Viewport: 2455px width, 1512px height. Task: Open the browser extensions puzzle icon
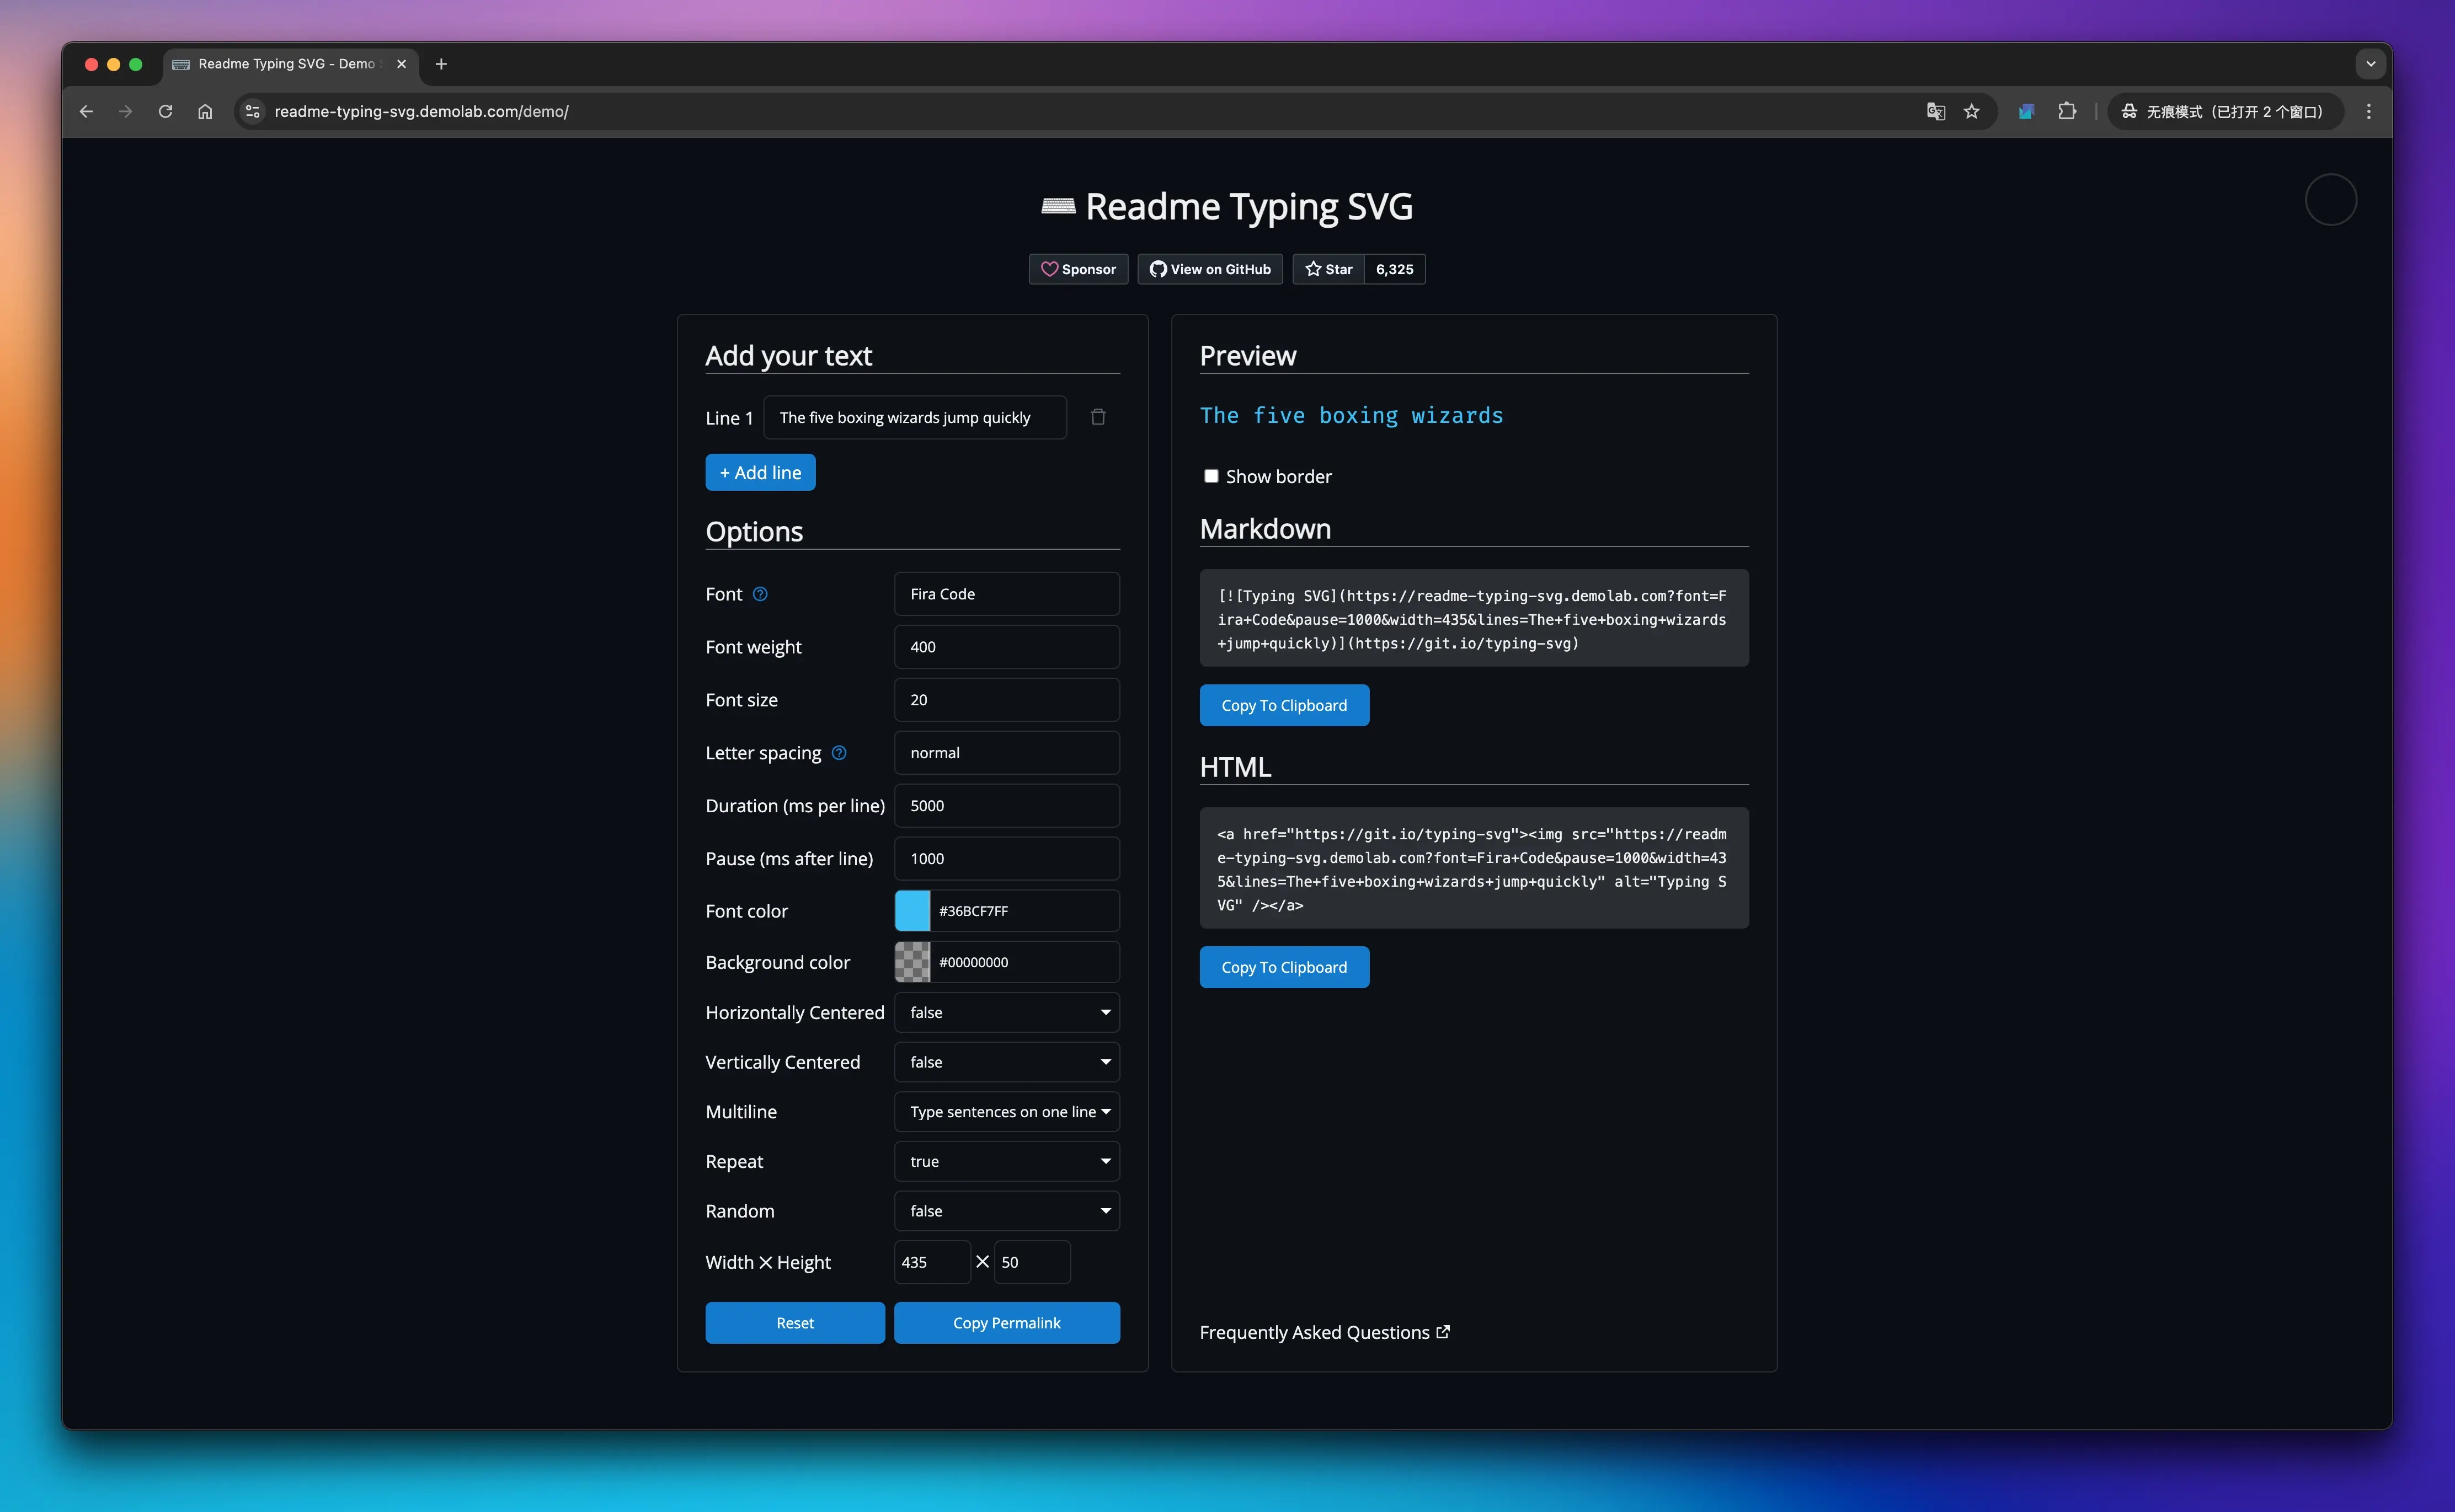pos(2067,111)
